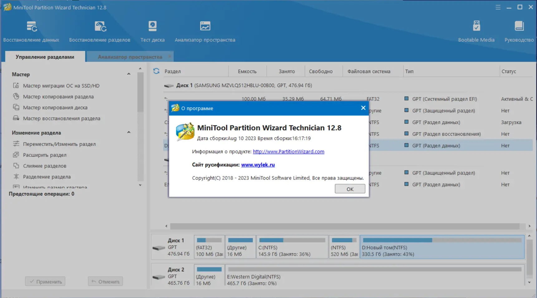Open the hamburger menu in the title bar

coord(498,7)
